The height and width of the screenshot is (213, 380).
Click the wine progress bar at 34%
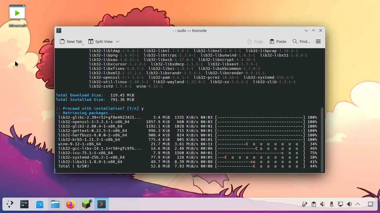pyautogui.click(x=260, y=144)
